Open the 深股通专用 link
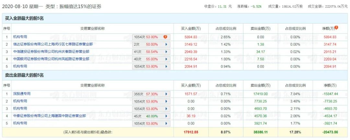This screenshot has height=140, width=350. click(x=22, y=94)
